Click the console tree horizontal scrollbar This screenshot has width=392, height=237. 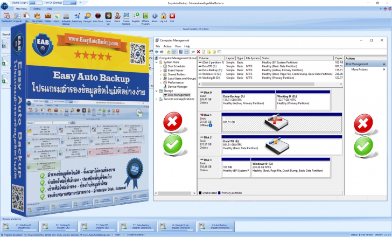[175, 193]
